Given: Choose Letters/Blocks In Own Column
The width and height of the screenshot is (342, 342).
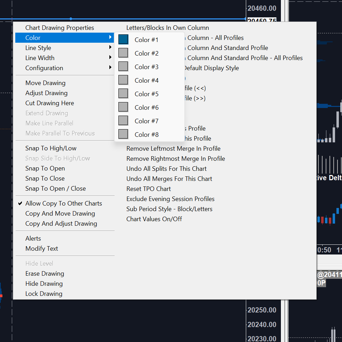Looking at the screenshot, I should click(x=167, y=28).
